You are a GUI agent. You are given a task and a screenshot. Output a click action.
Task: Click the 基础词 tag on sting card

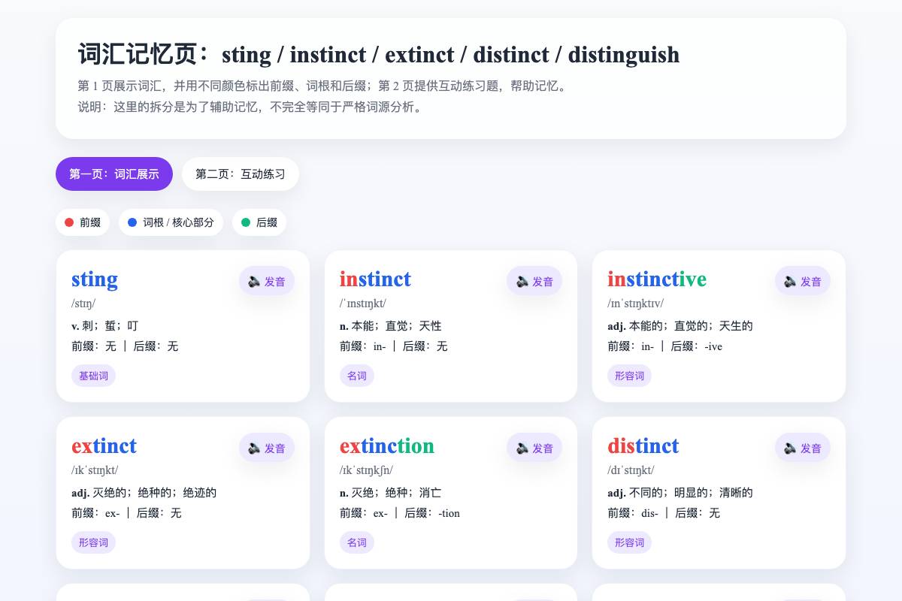coord(93,376)
